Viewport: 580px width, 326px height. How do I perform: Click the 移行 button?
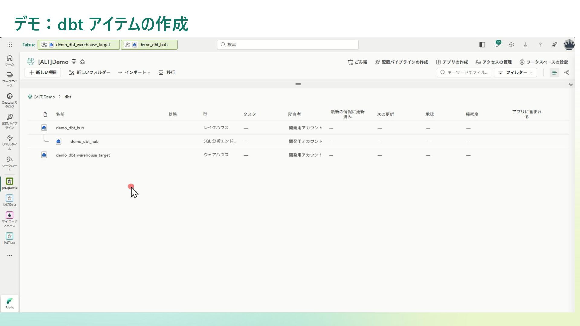pyautogui.click(x=167, y=72)
